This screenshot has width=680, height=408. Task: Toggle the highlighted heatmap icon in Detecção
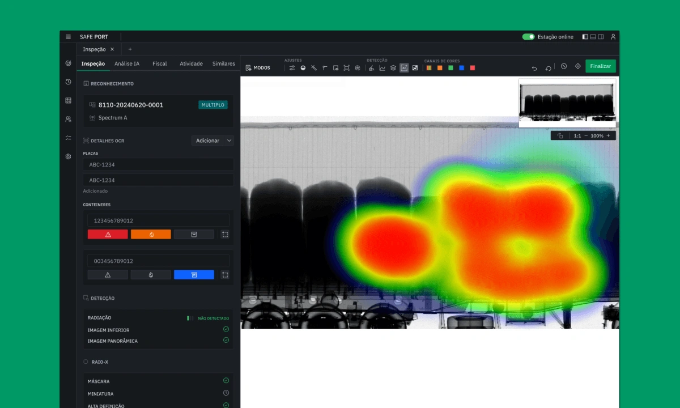pos(404,68)
